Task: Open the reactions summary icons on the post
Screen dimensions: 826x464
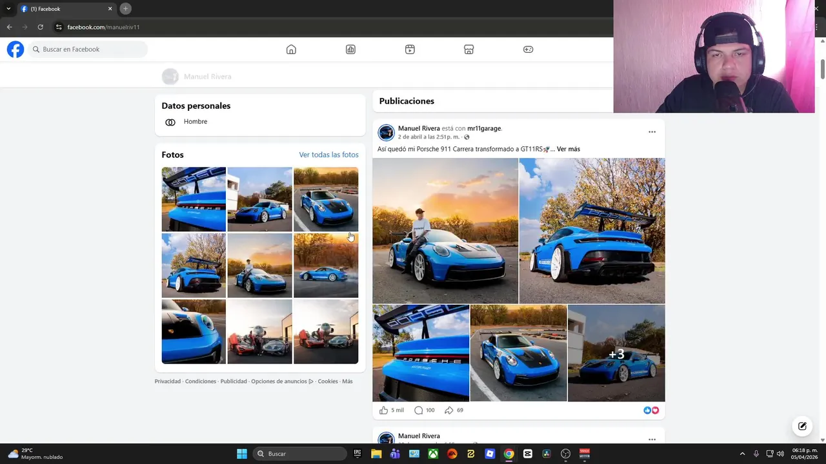Action: click(651, 410)
